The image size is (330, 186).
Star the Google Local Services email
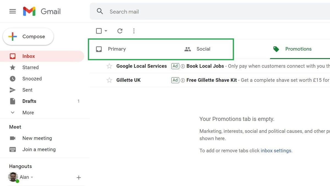click(x=109, y=66)
